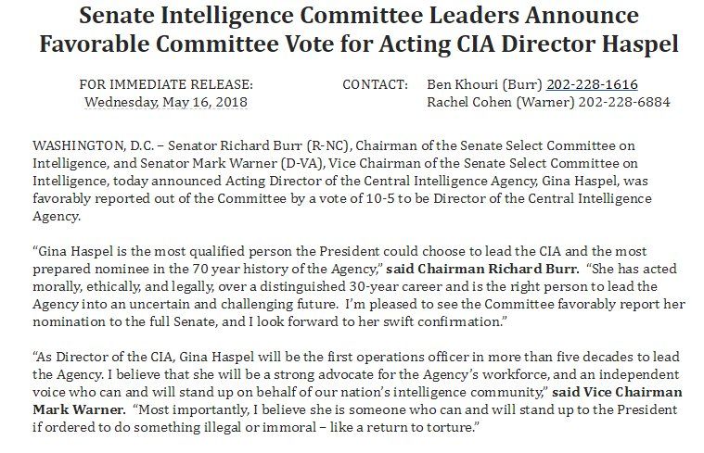Click the Senate Intelligence Committee headline
The height and width of the screenshot is (453, 704).
359,15
